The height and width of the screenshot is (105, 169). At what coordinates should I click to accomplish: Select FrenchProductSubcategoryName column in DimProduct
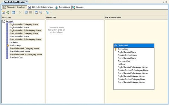(133, 73)
